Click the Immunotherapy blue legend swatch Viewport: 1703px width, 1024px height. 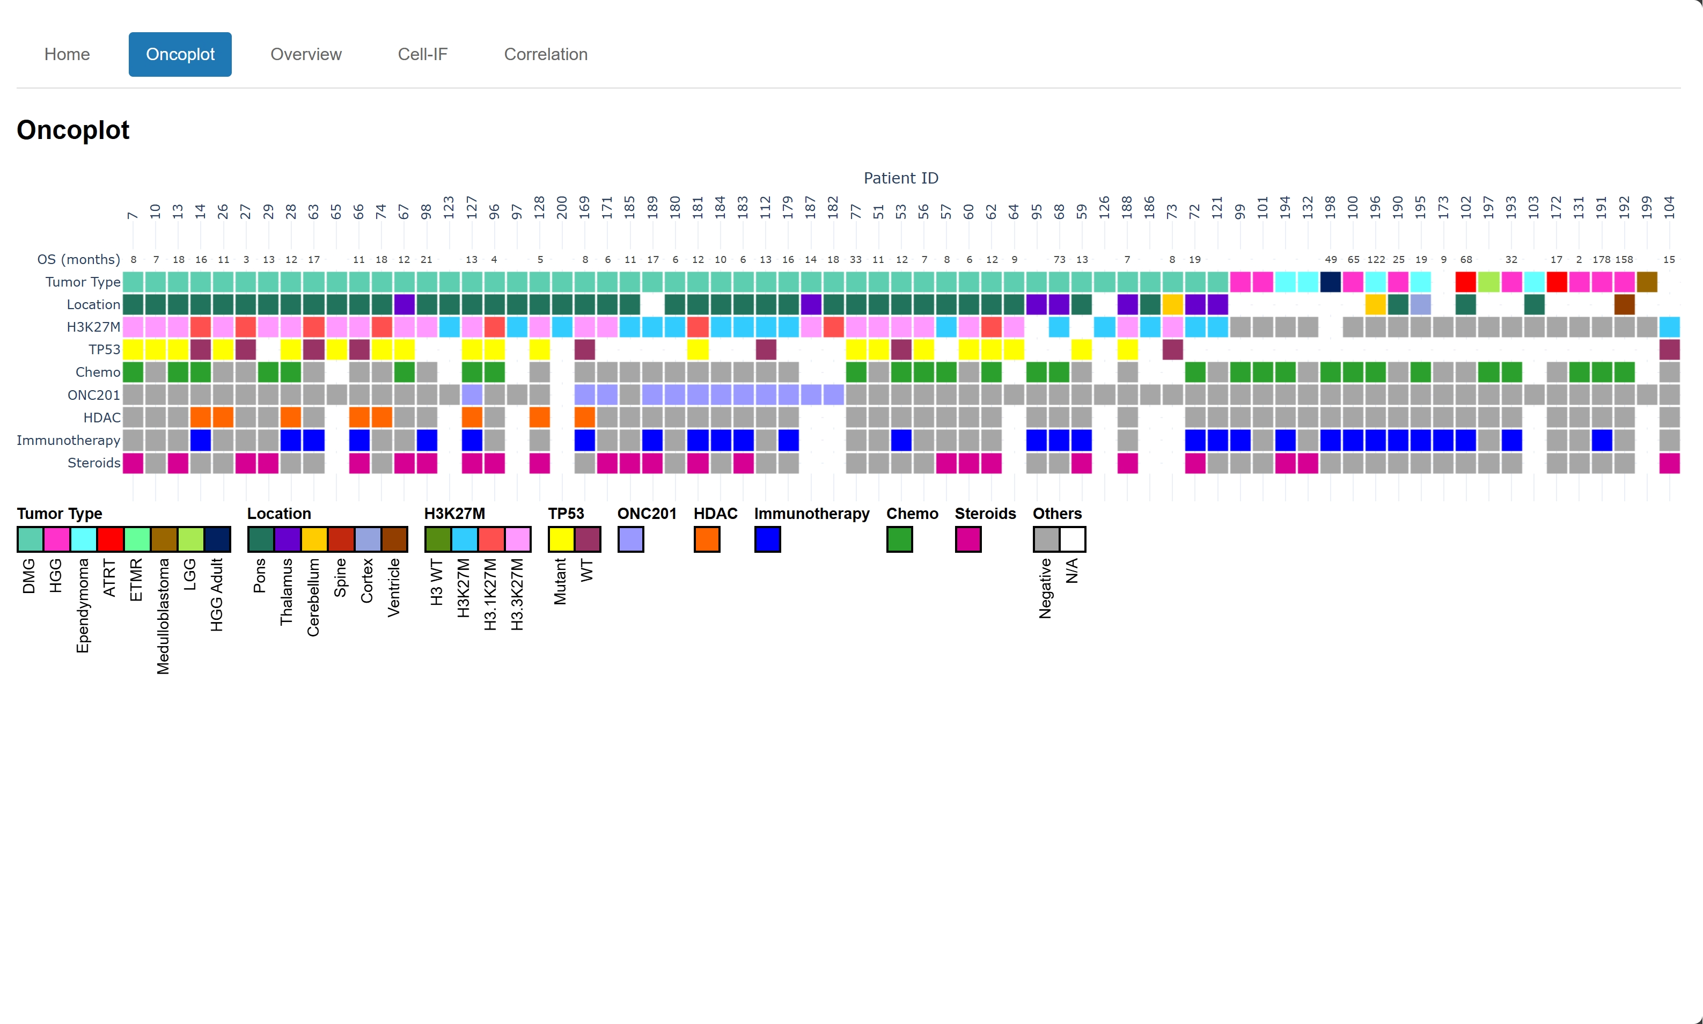coord(768,539)
